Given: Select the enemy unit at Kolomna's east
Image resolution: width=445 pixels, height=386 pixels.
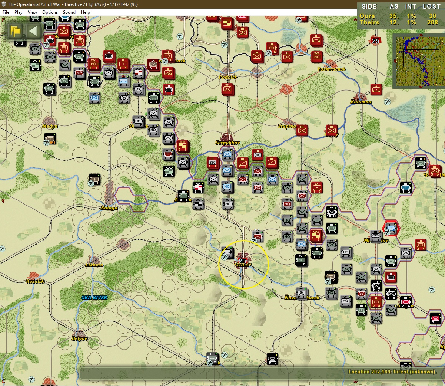Looking at the screenshot, I should 376,89.
